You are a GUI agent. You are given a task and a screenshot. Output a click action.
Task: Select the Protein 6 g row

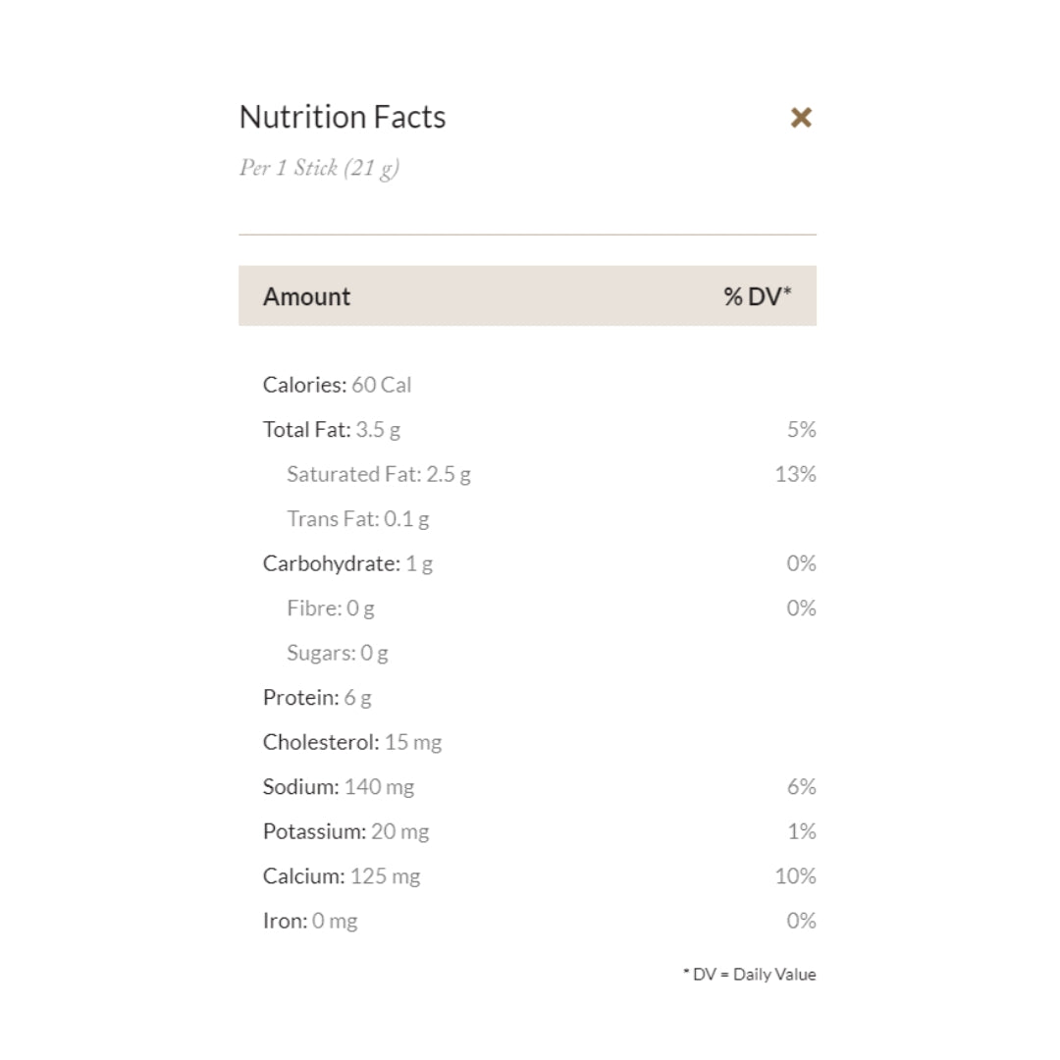point(317,698)
